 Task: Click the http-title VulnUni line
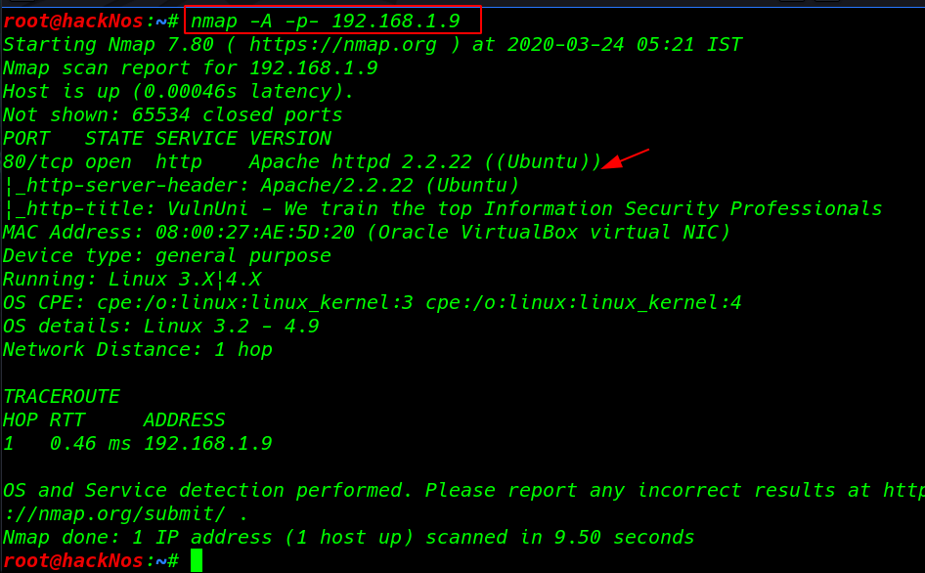(444, 208)
